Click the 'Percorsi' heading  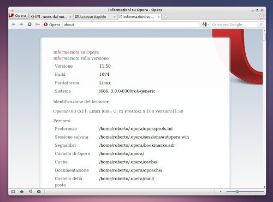click(x=62, y=121)
